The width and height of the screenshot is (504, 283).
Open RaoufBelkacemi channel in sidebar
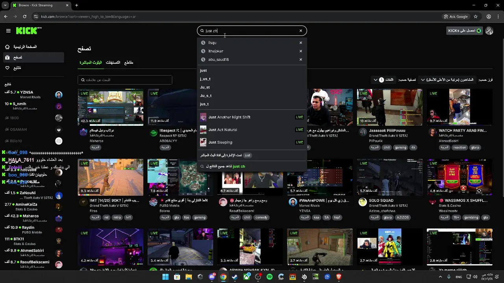pos(33,264)
